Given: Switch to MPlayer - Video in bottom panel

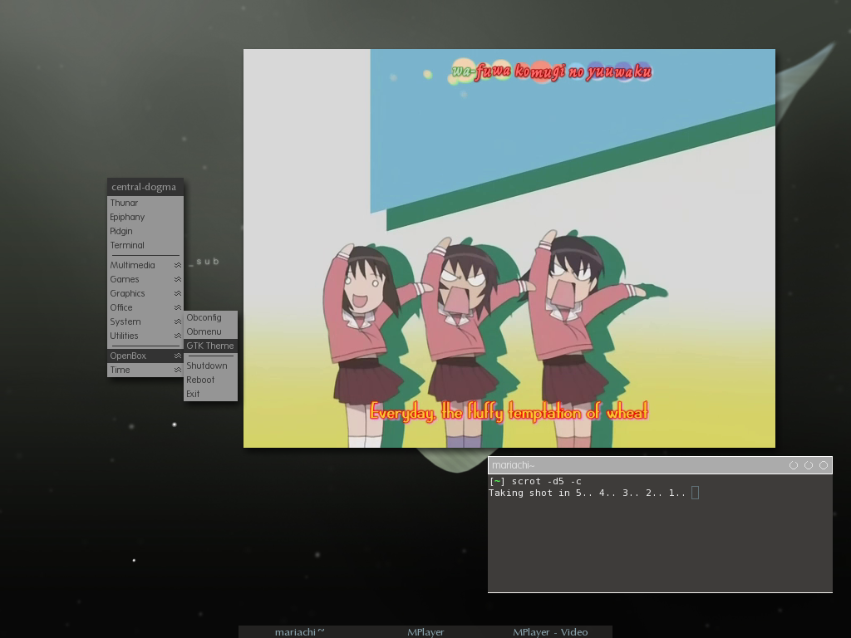Looking at the screenshot, I should coord(550,632).
